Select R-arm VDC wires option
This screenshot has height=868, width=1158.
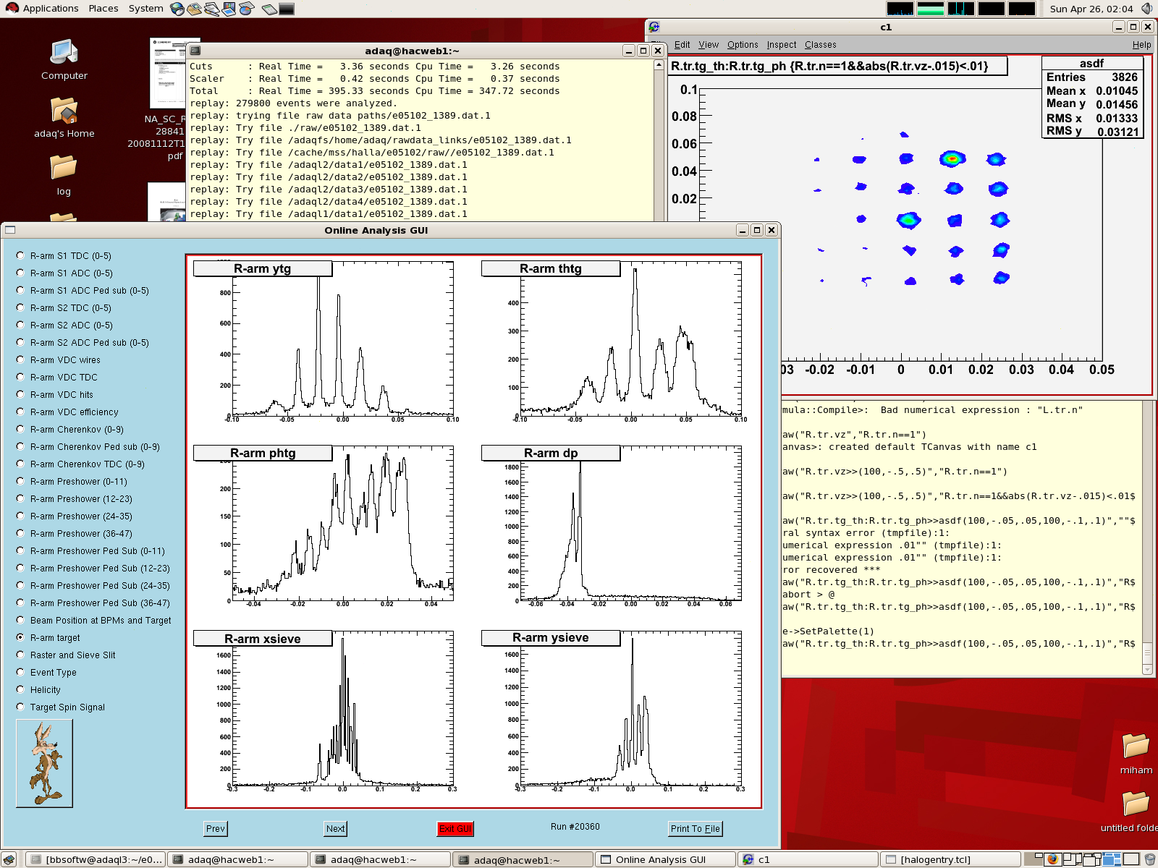[20, 359]
